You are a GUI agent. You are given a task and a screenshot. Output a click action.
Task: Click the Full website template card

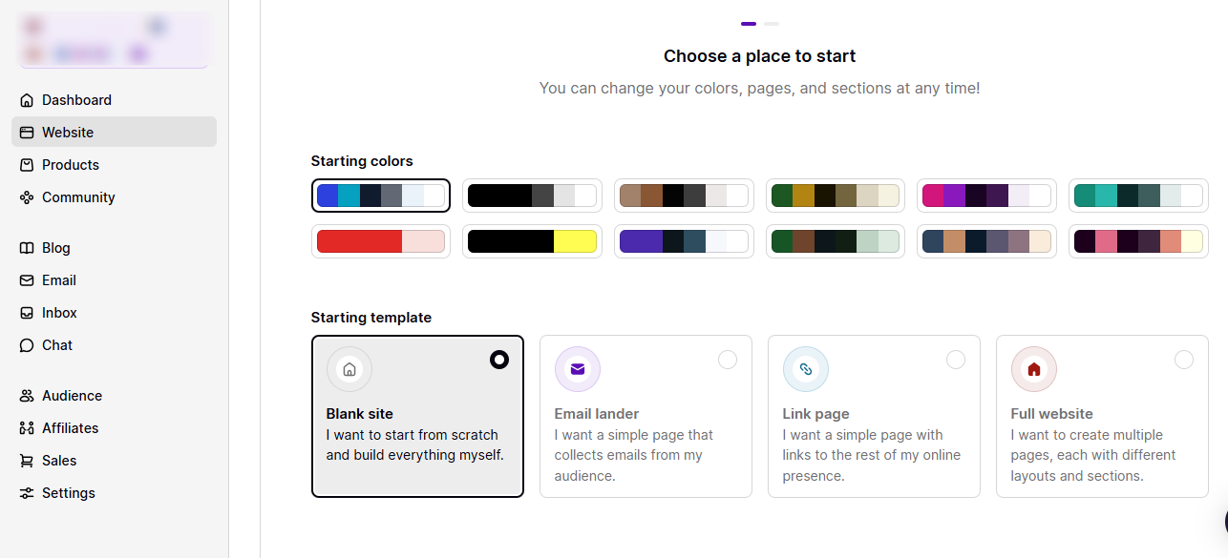click(1102, 417)
